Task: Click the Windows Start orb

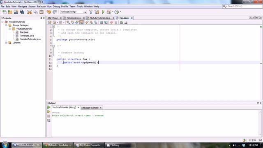Action: pyautogui.click(x=5, y=145)
